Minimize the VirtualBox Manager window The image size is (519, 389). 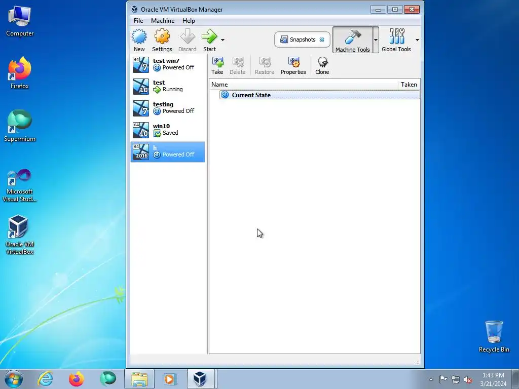(378, 10)
